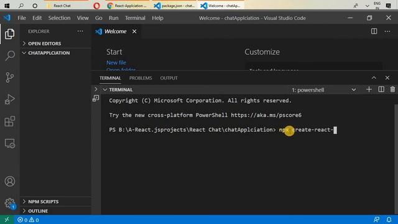This screenshot has height=224, width=398.
Task: Expand the Open Editors section
Action: pyautogui.click(x=55, y=44)
